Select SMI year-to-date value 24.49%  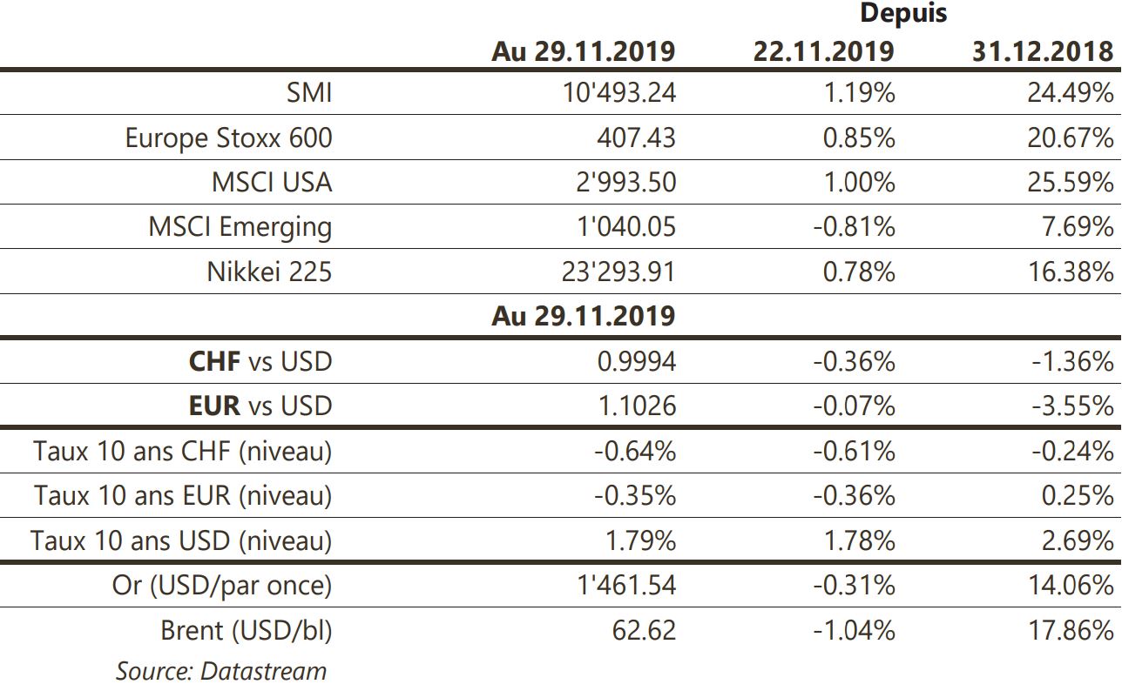pyautogui.click(x=1071, y=92)
